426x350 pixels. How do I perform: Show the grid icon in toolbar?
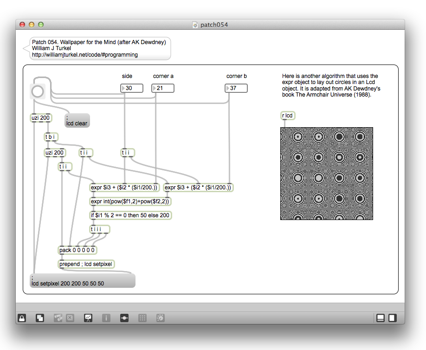click(142, 318)
